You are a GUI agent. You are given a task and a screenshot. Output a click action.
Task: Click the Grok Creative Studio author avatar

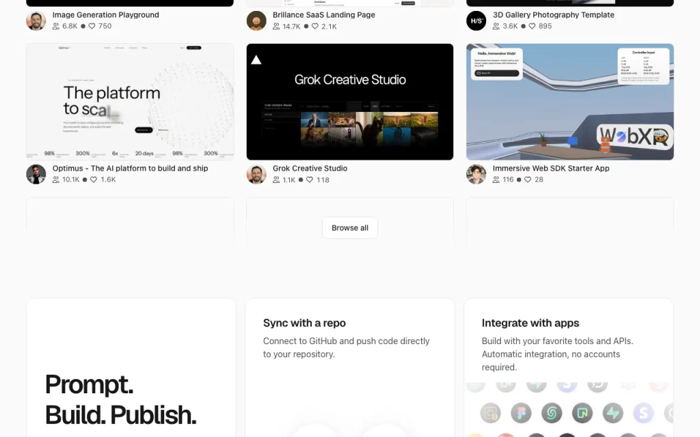[x=256, y=174]
